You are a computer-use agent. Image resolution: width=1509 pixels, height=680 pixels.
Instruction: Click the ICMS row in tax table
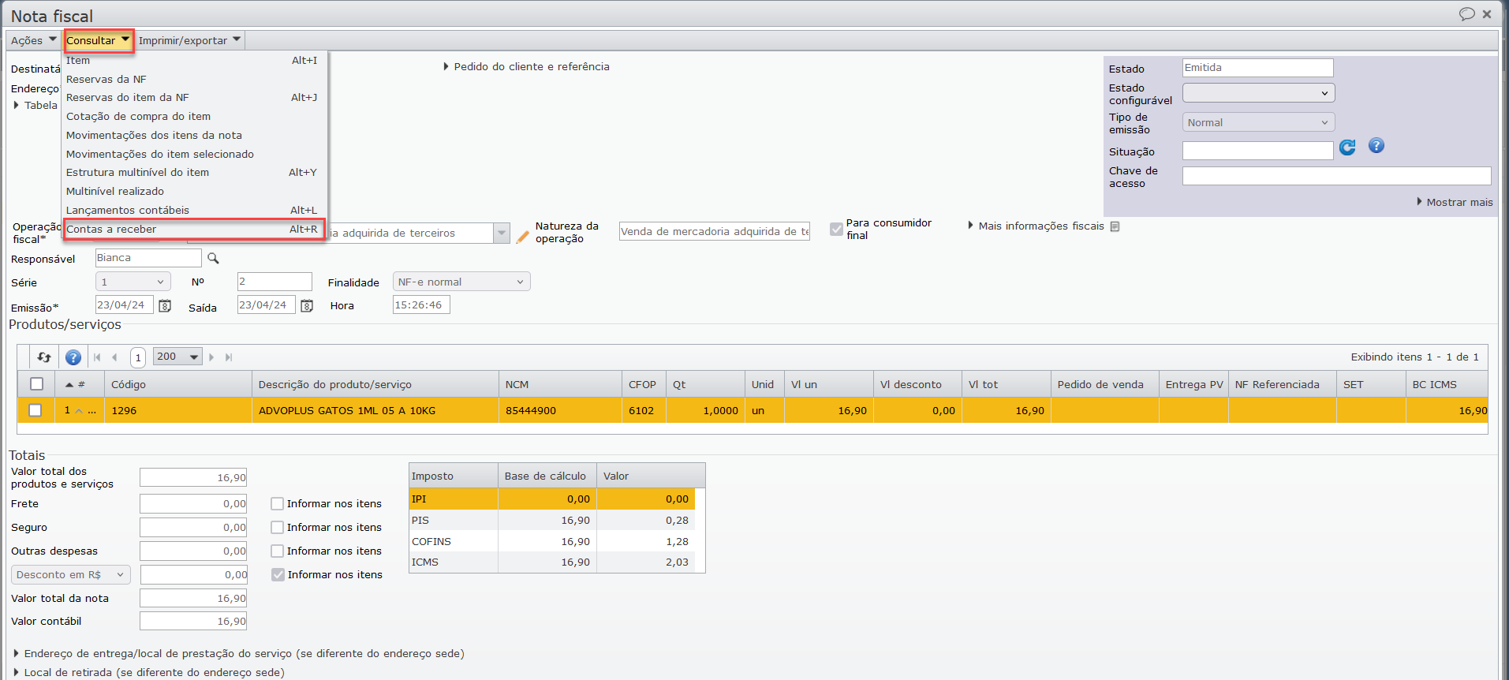pos(552,562)
